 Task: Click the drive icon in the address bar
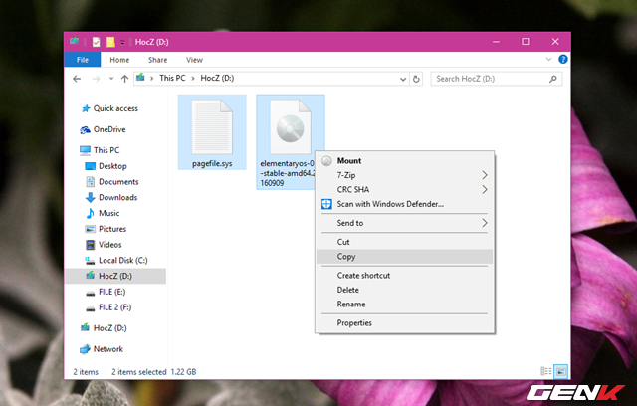140,78
